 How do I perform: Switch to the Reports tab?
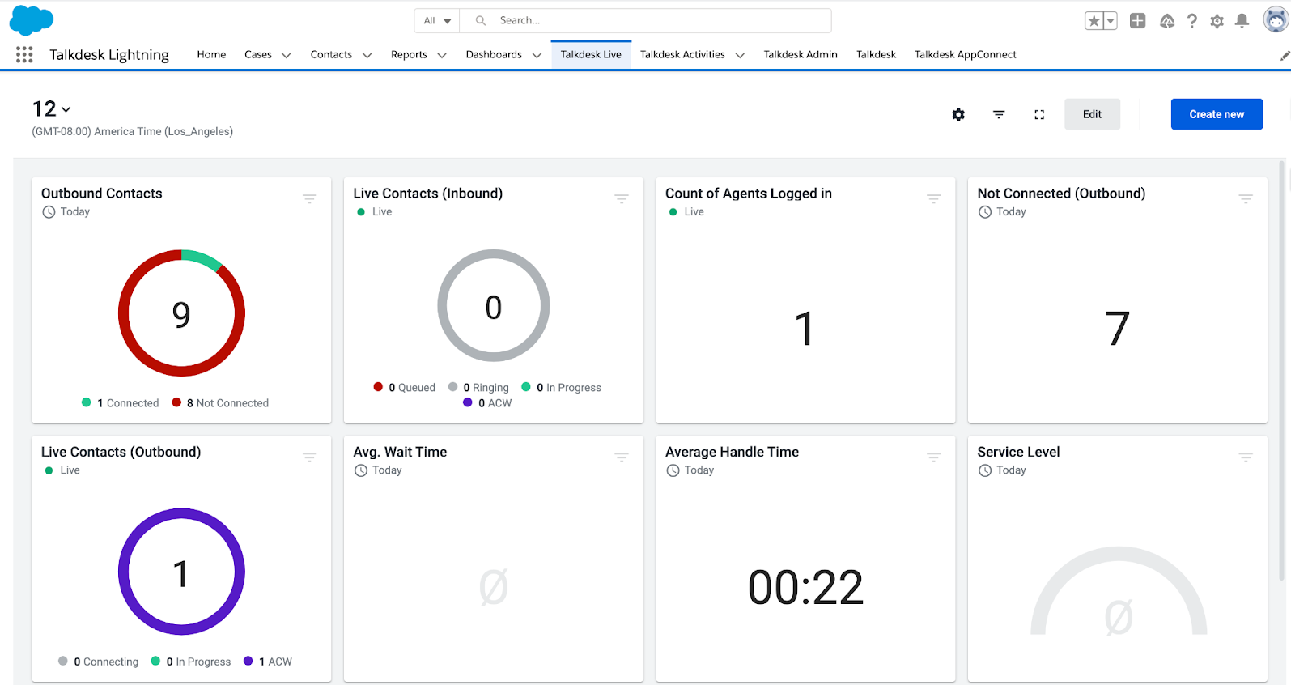pyautogui.click(x=409, y=54)
